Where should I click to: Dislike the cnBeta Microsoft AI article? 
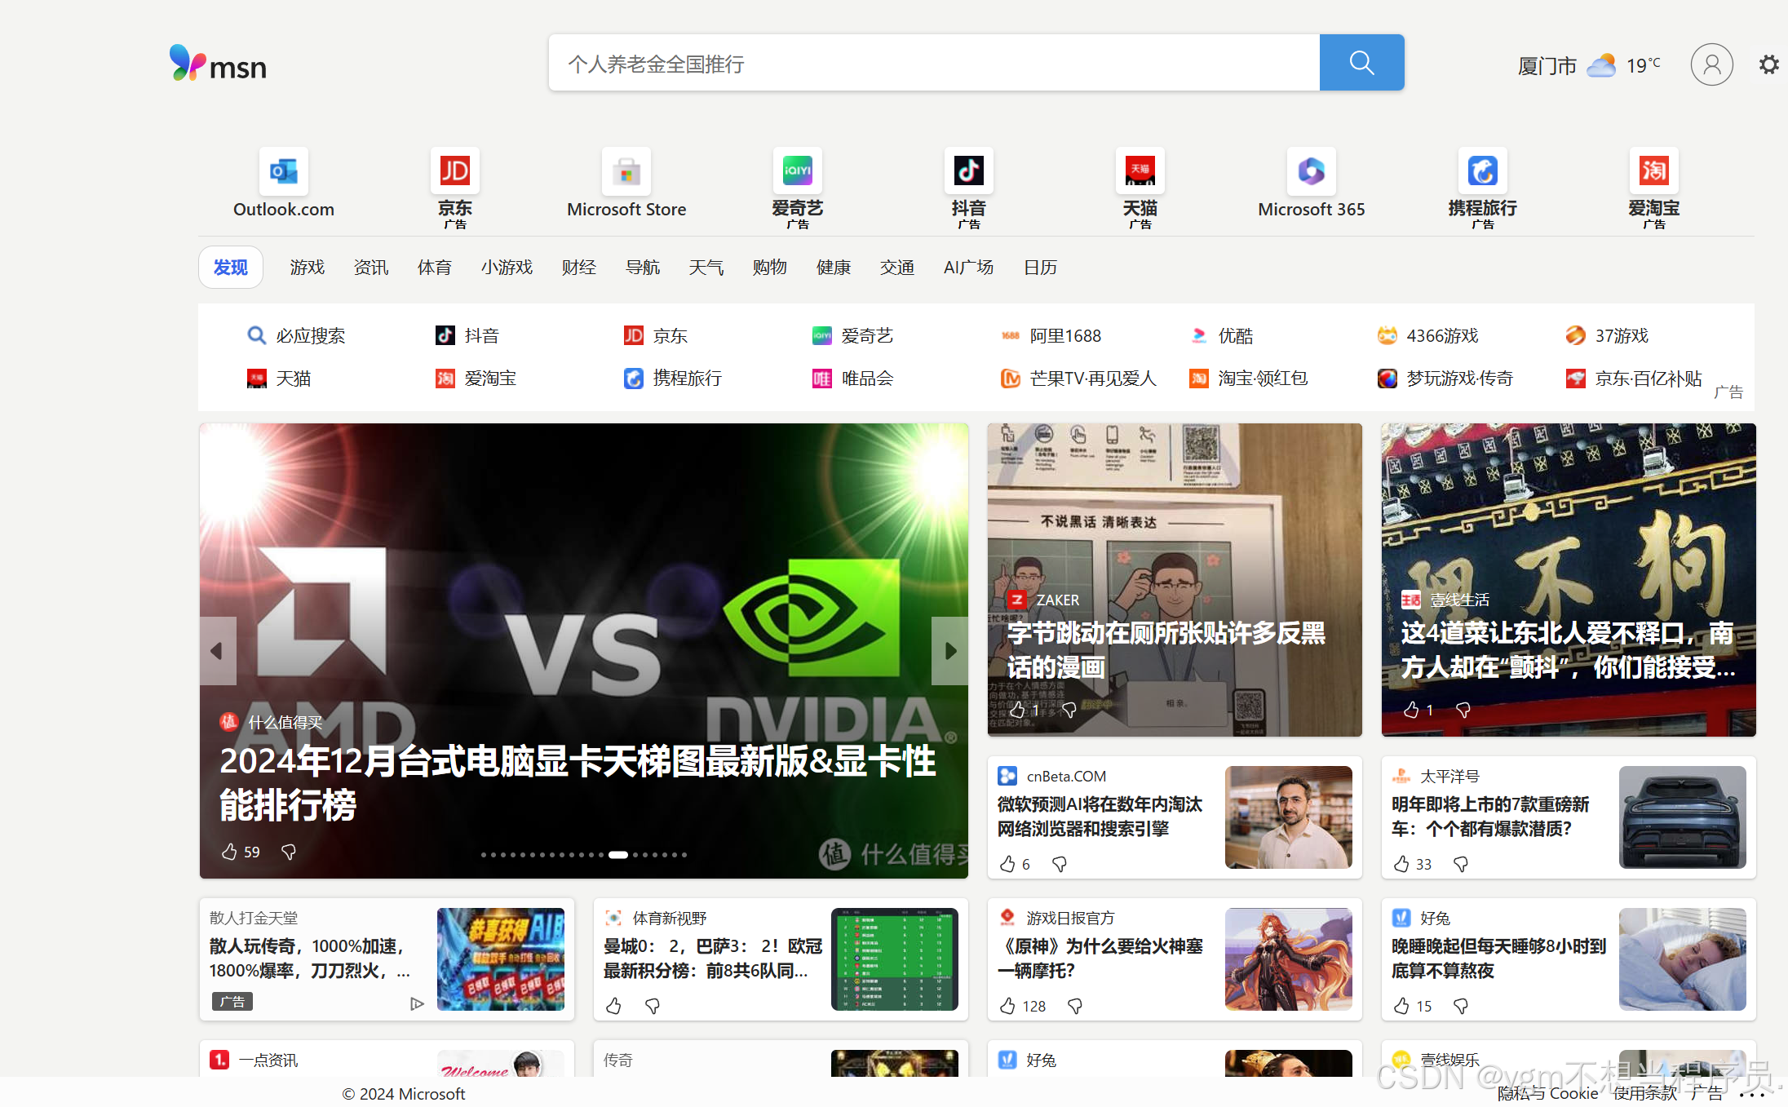1060,864
